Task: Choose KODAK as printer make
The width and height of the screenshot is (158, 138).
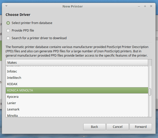Action: 77,84
